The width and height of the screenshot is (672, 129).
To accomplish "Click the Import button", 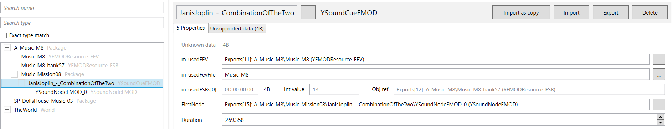I will (x=571, y=13).
